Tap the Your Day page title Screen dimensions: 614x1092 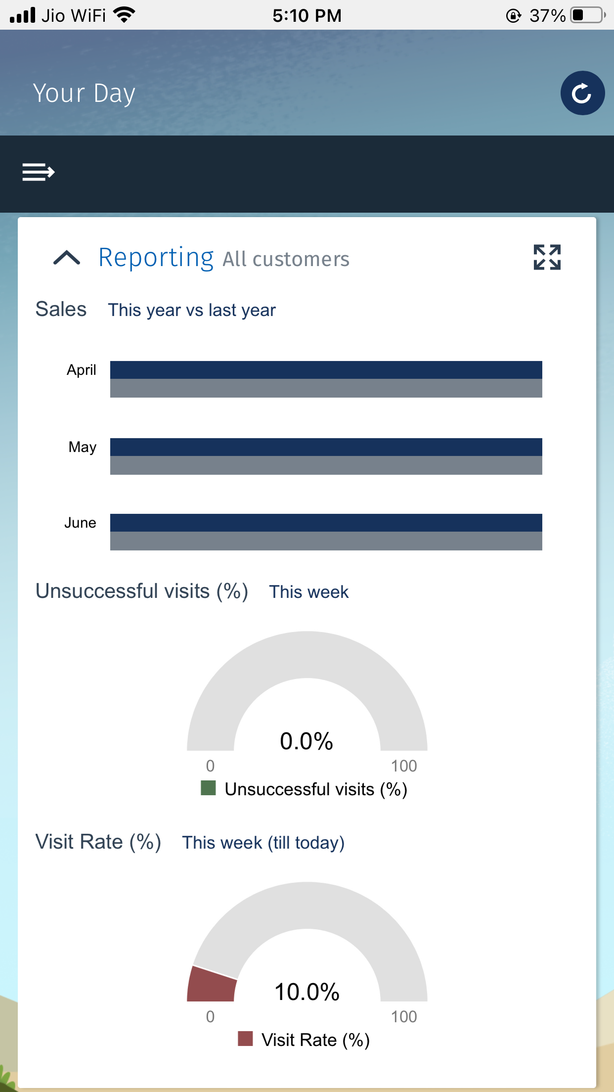[84, 93]
